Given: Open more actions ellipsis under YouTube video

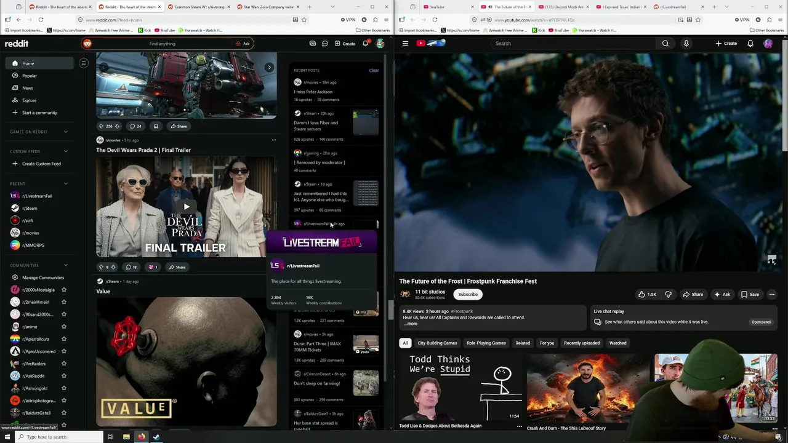Looking at the screenshot, I should (x=771, y=295).
